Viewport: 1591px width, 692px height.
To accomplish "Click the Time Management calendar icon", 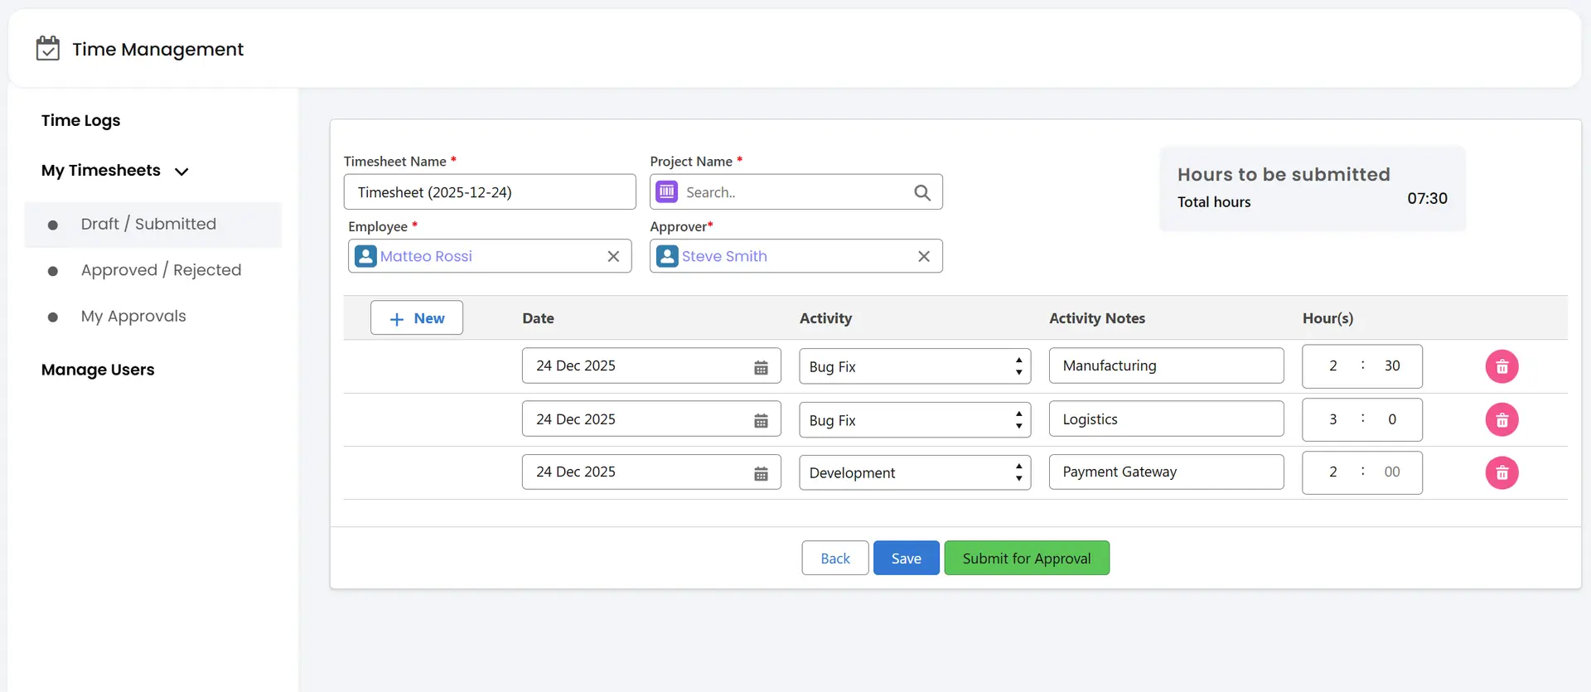I will 48,49.
